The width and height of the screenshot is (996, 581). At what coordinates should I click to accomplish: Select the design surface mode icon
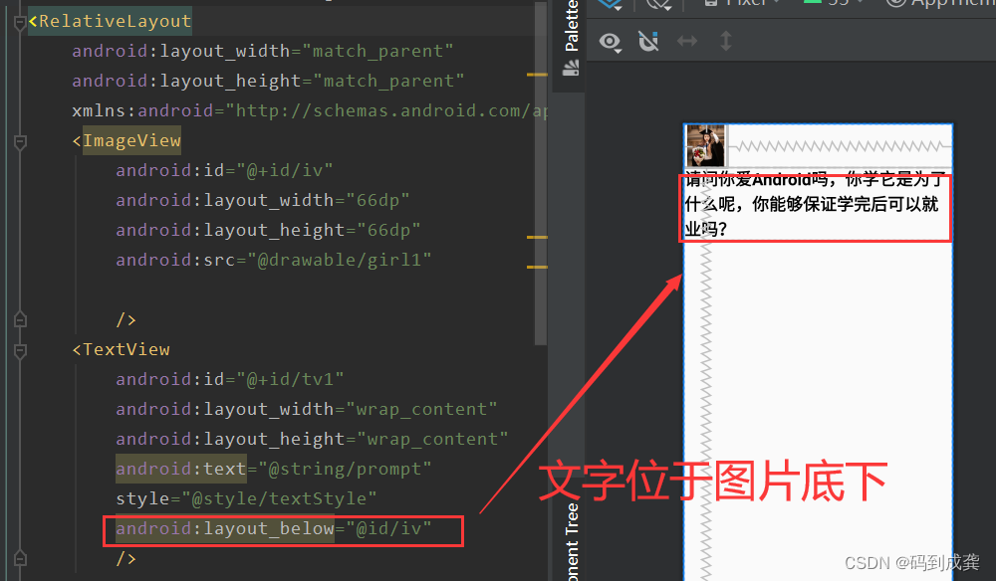click(x=611, y=5)
